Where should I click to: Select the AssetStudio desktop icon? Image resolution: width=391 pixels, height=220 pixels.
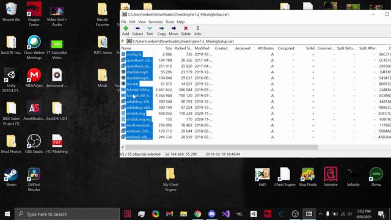(34, 111)
